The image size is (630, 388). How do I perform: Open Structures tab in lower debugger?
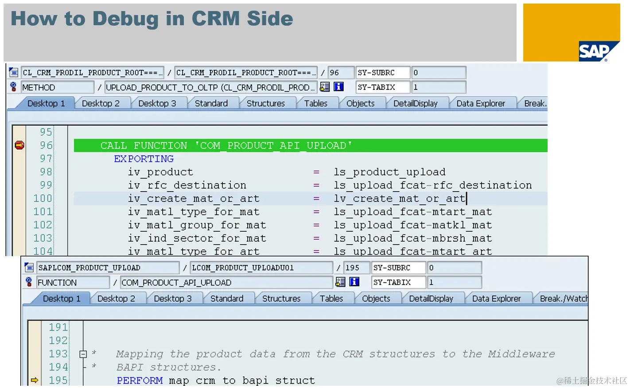[x=281, y=299]
